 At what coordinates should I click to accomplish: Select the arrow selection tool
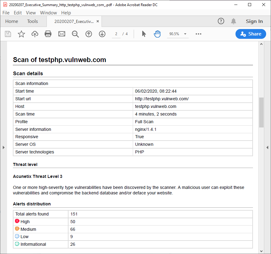[144, 34]
